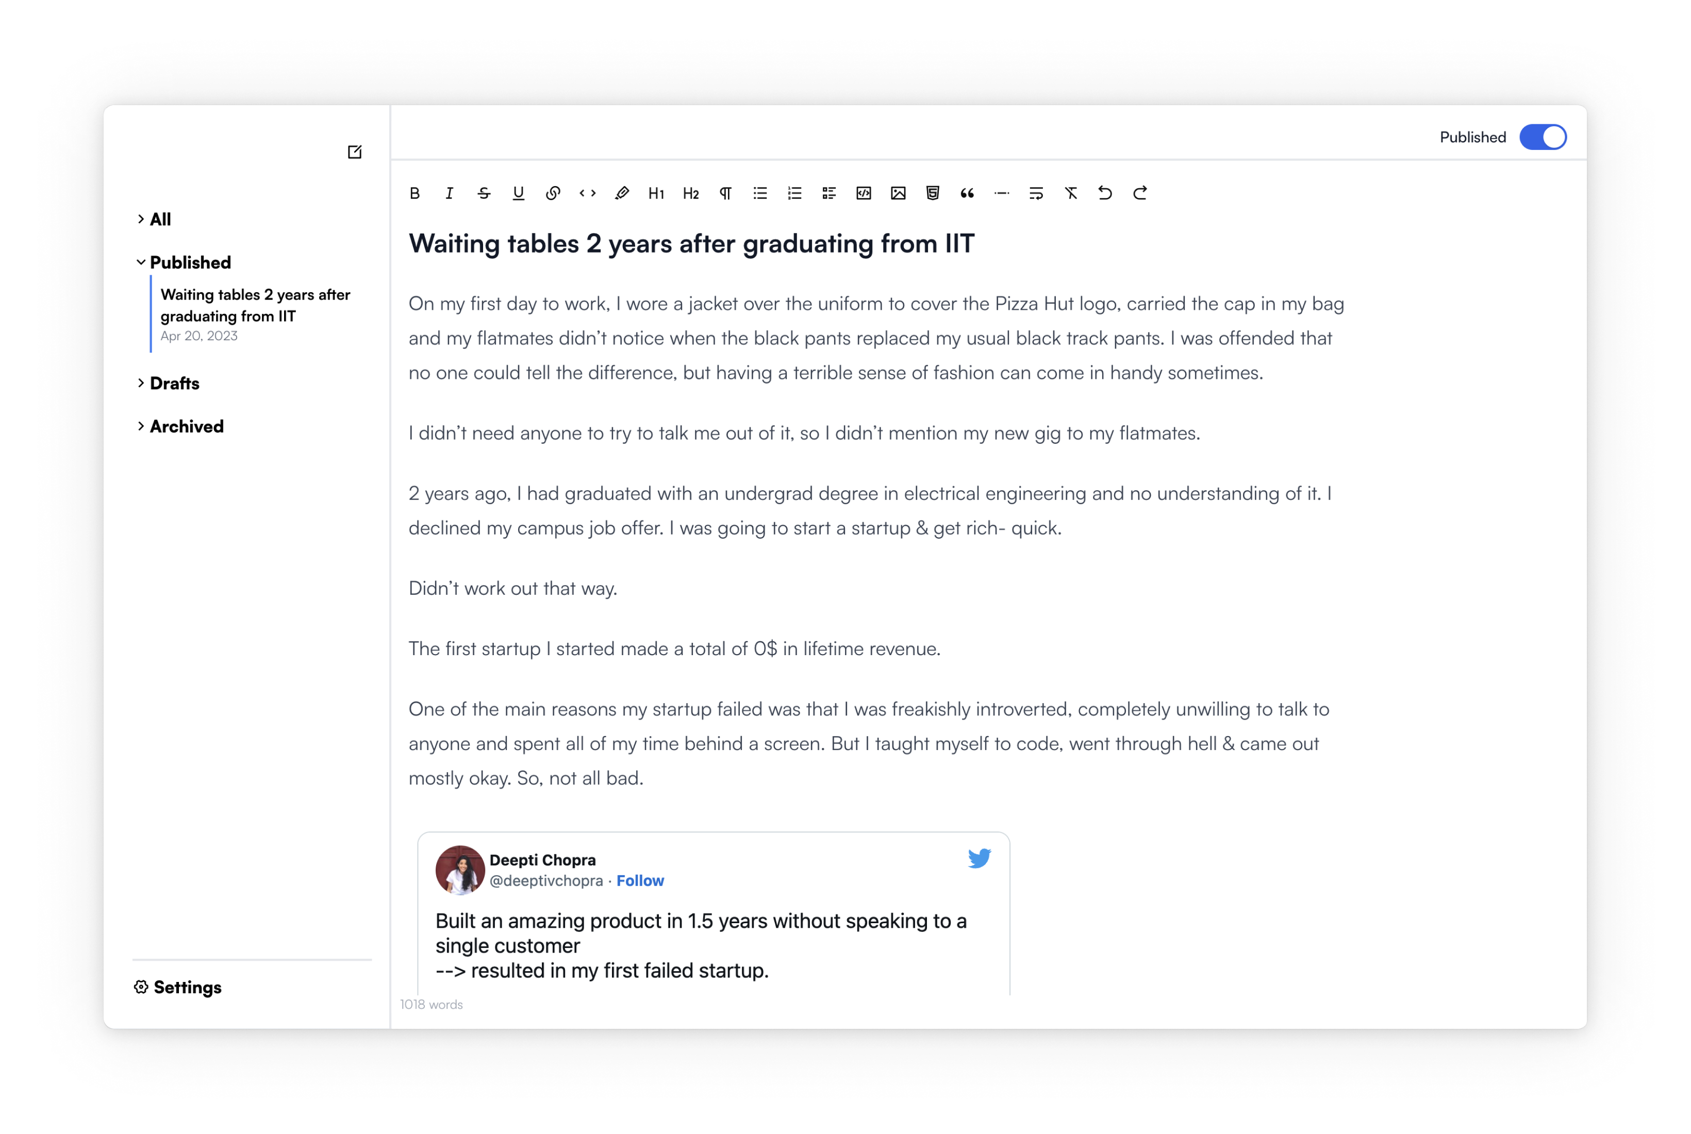Viewport: 1691px width, 1134px height.
Task: Apply underline formatting to text
Action: [x=519, y=192]
